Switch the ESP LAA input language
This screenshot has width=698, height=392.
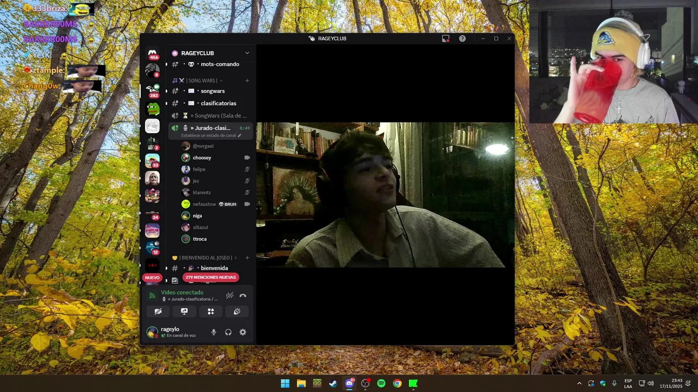click(x=628, y=383)
